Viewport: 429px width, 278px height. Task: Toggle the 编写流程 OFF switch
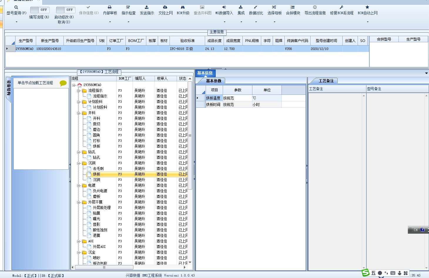[x=40, y=10]
